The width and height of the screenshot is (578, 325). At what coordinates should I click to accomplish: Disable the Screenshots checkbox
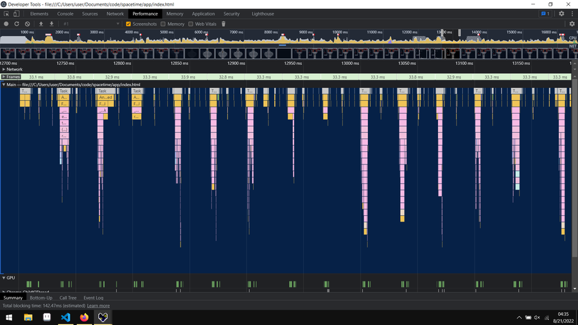[128, 24]
